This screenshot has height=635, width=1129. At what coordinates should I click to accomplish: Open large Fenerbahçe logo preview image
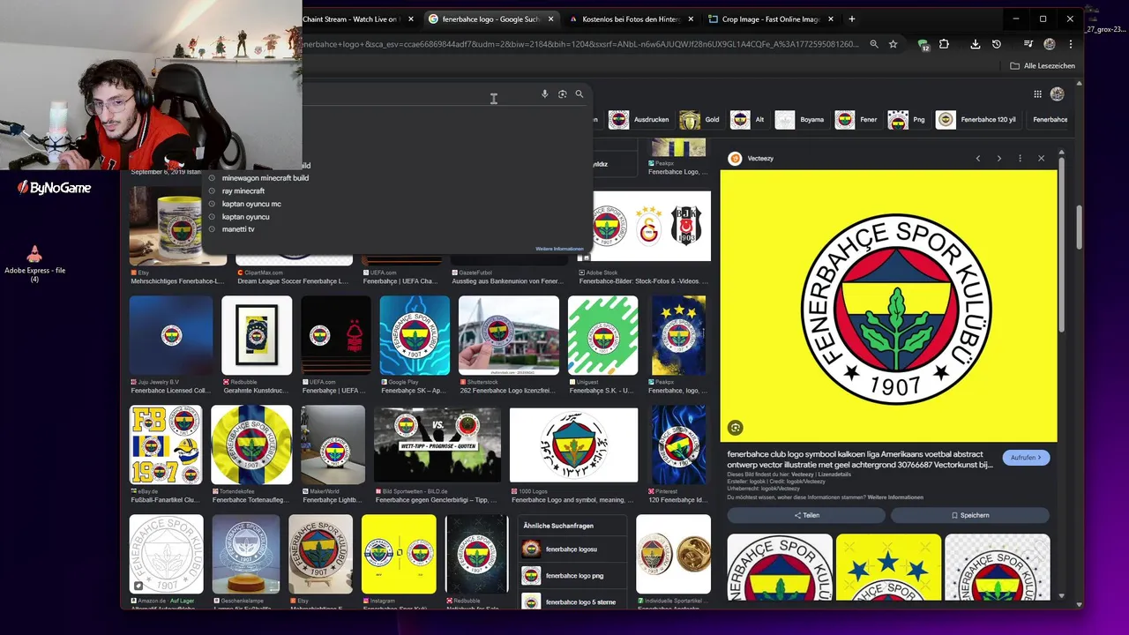pyautogui.click(x=888, y=306)
